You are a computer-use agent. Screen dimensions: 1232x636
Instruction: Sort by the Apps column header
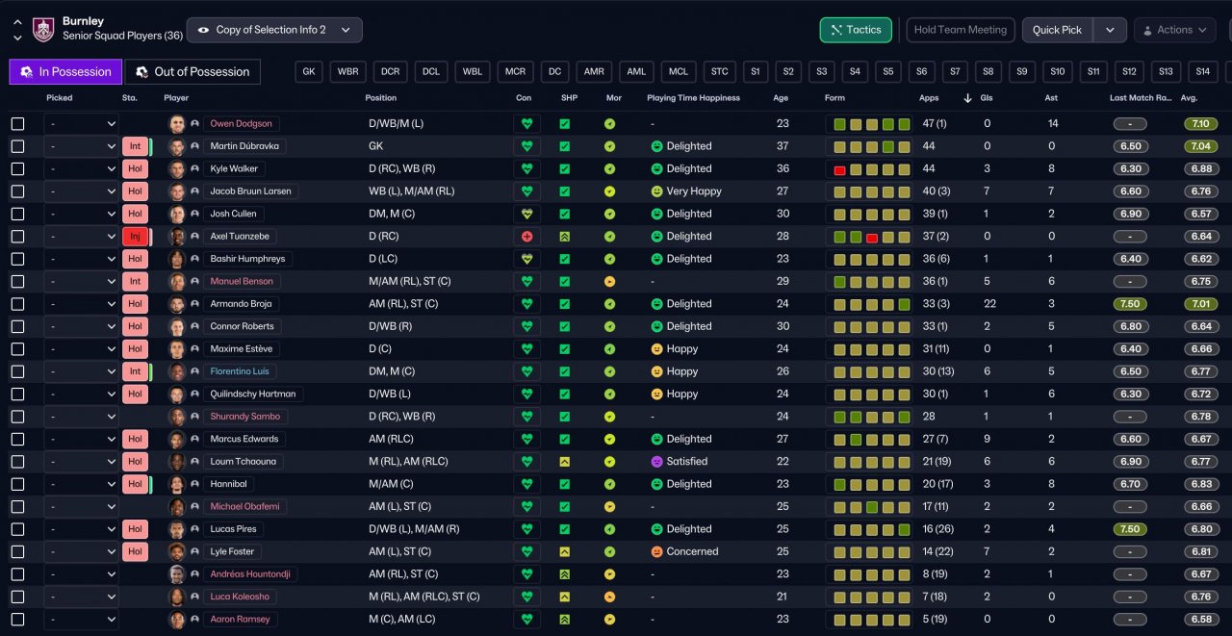pos(929,98)
